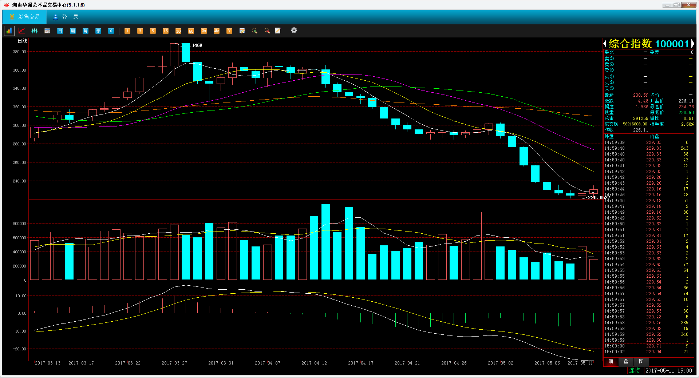Click the 昨收 226.11 value
Screen dimensions: 699x378
coord(640,130)
